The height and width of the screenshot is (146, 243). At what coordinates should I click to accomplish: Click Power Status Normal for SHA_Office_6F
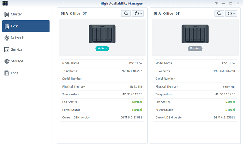[230, 110]
